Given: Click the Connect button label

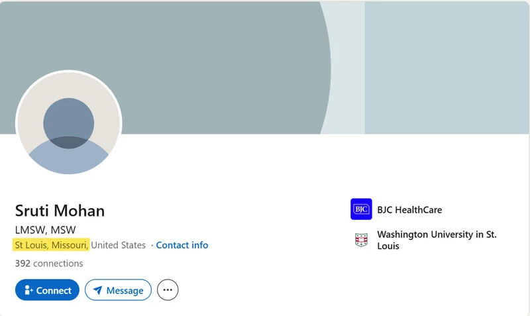Looking at the screenshot, I should coord(54,291).
